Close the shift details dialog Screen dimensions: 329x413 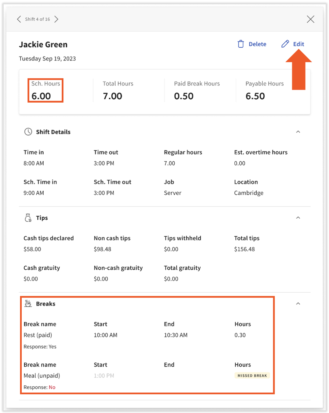[x=310, y=19]
